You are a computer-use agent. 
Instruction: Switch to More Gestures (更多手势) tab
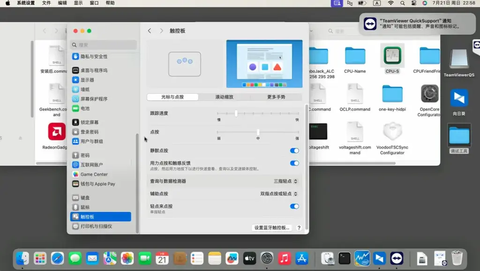pos(276,97)
